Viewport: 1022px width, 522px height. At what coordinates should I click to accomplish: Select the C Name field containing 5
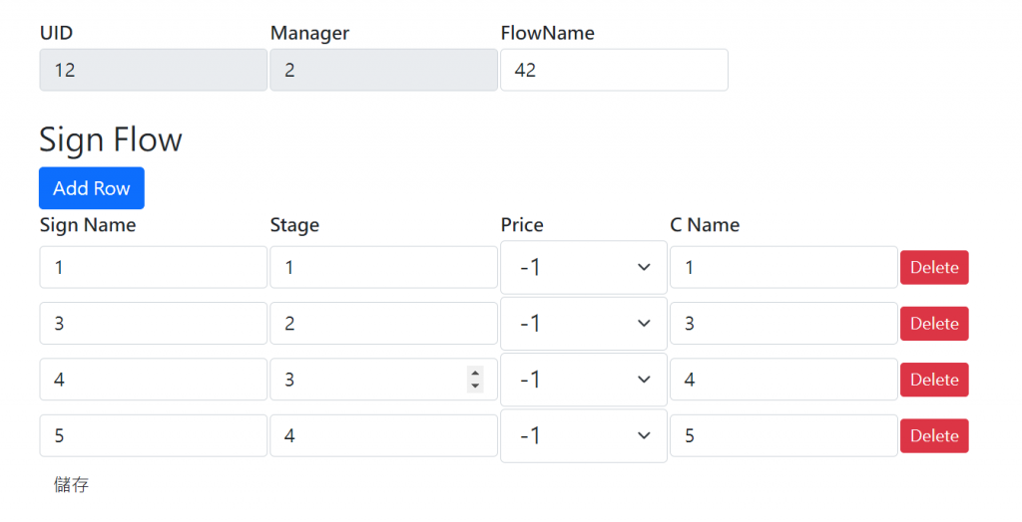783,435
